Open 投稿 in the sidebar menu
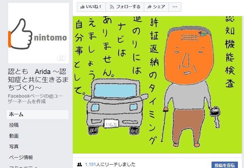The width and height of the screenshot is (244, 168). (14, 125)
